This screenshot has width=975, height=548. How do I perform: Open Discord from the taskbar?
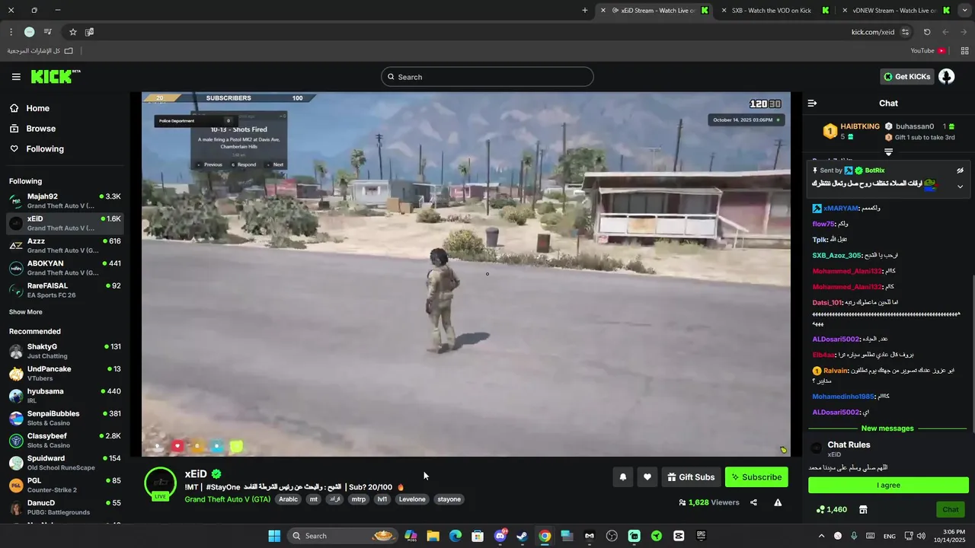[x=500, y=536]
